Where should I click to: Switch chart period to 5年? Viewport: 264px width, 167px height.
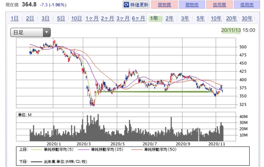coord(201,18)
